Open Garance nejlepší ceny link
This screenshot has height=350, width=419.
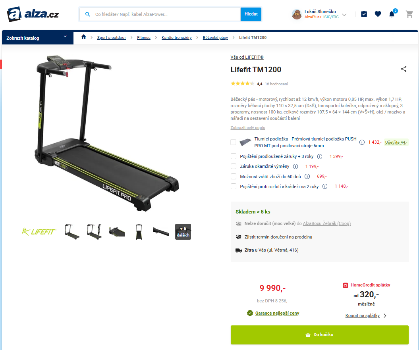click(277, 313)
